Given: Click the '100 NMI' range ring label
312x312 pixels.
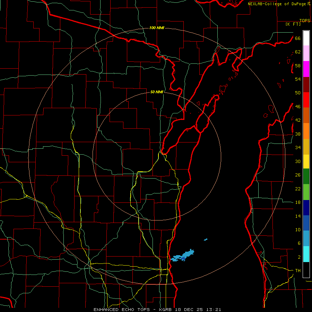Looking at the screenshot, I should tap(157, 28).
